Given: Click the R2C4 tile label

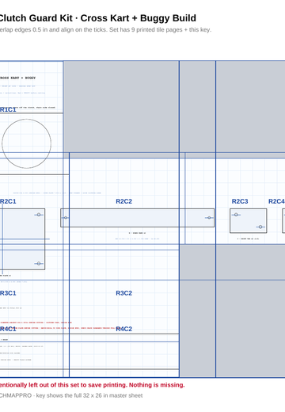Looking at the screenshot, I should click(x=276, y=201).
